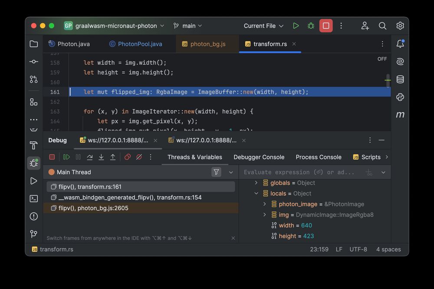Open IDE settings gear
The width and height of the screenshot is (434, 289).
[400, 26]
